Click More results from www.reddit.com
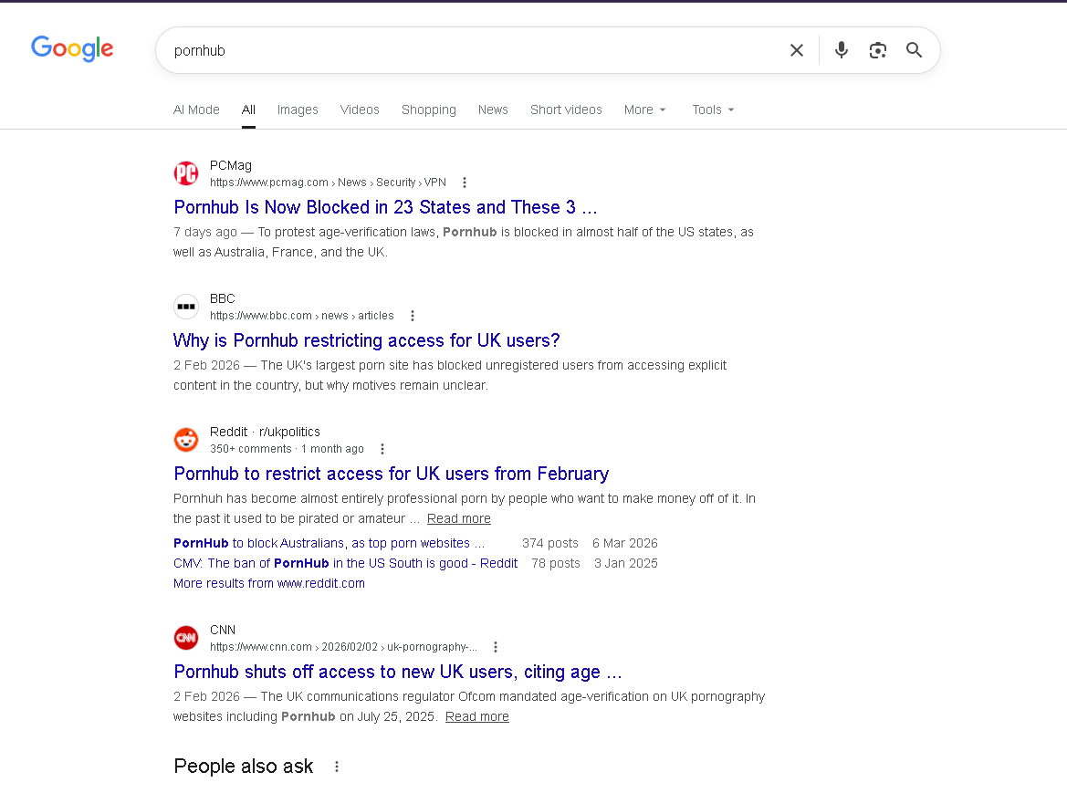Image resolution: width=1067 pixels, height=793 pixels. click(269, 583)
